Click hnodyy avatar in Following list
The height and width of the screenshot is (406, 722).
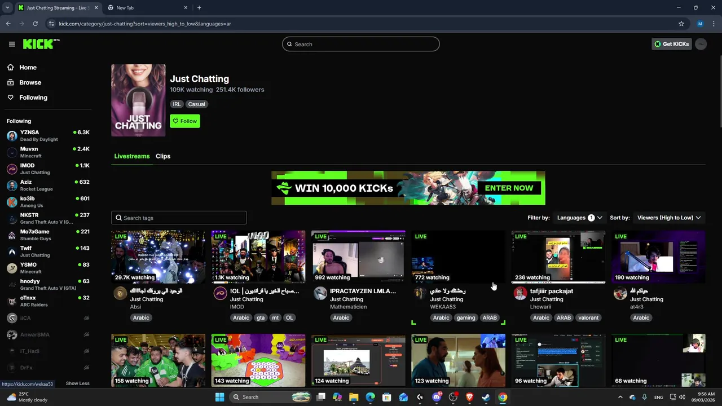pyautogui.click(x=12, y=284)
